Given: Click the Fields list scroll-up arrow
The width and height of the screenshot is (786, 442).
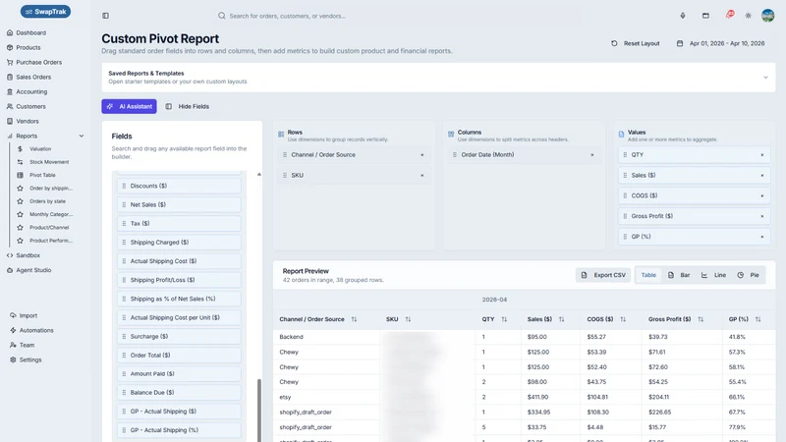Looking at the screenshot, I should pyautogui.click(x=259, y=175).
